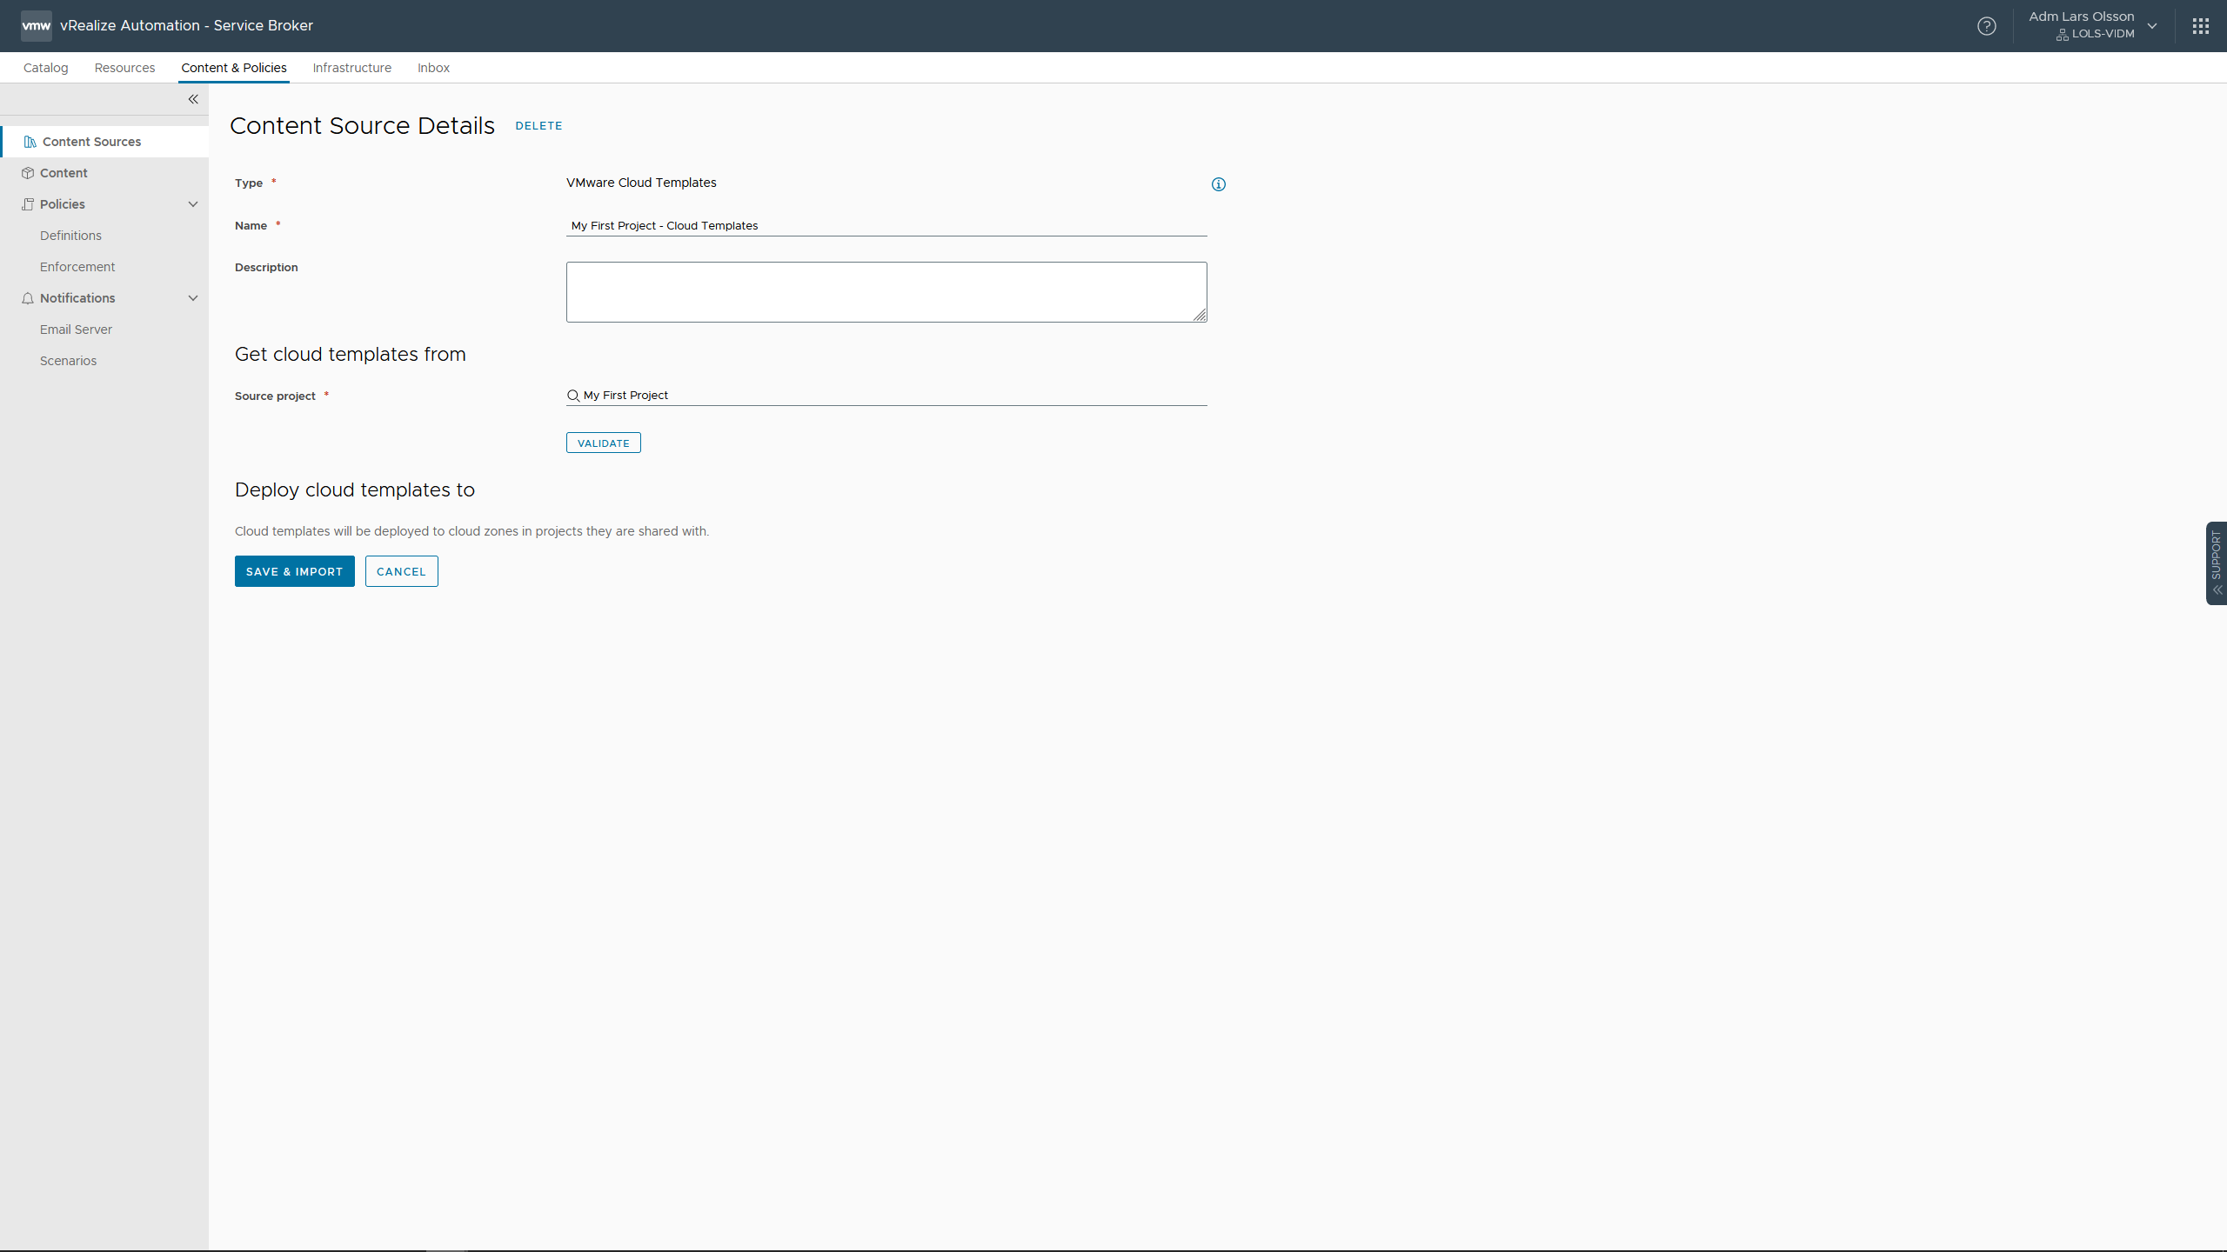The height and width of the screenshot is (1252, 2227).
Task: Click the 'Deploy cloud templates to' heading
Action: point(355,489)
